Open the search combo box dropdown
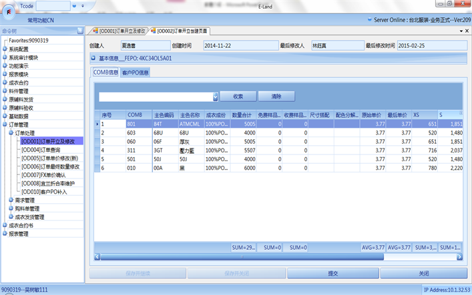The width and height of the screenshot is (472, 295). click(x=212, y=97)
